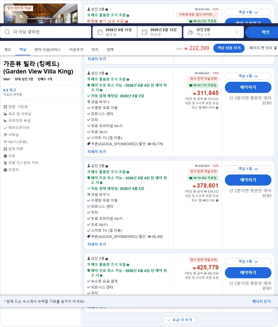Click the 2026년 5월 11일 check-in date field

[x=115, y=32]
